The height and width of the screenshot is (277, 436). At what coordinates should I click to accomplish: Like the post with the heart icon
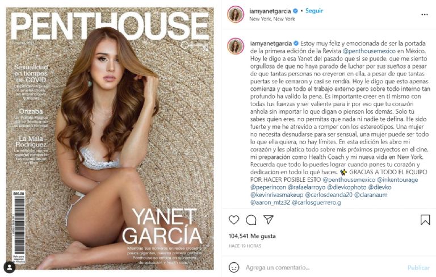coord(234,220)
